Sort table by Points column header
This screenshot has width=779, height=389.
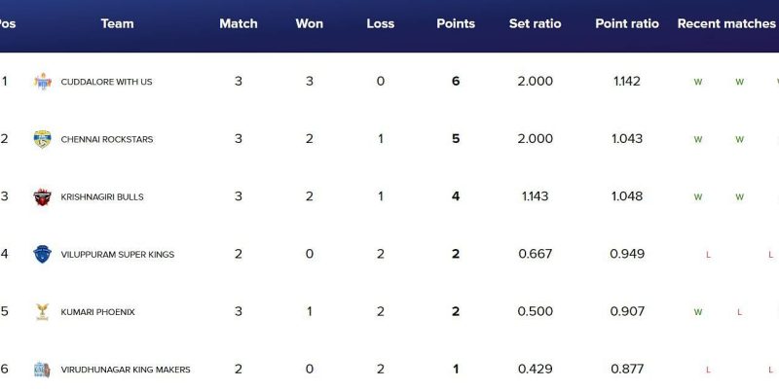coord(455,23)
